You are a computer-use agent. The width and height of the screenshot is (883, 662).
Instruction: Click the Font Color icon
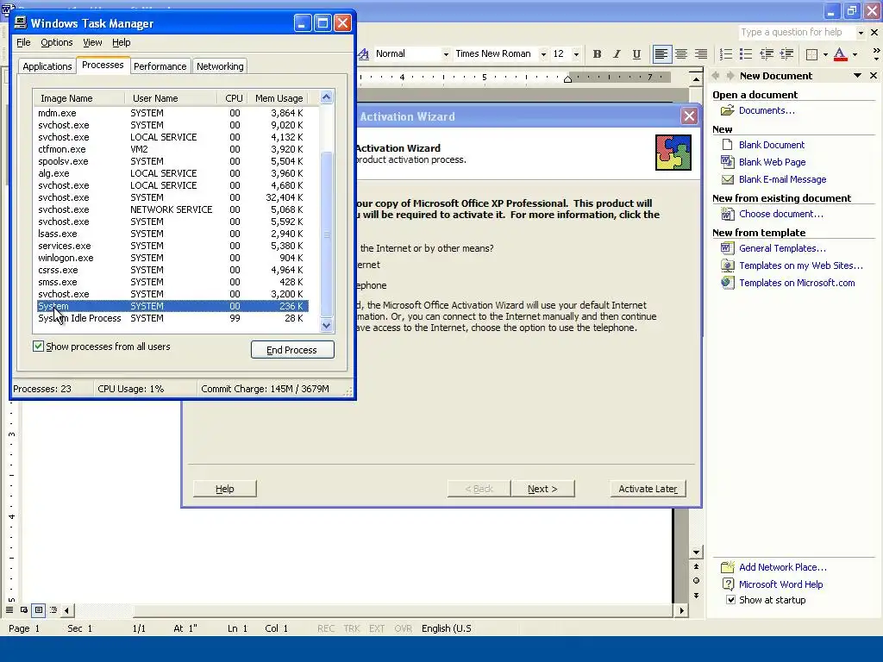tap(840, 54)
